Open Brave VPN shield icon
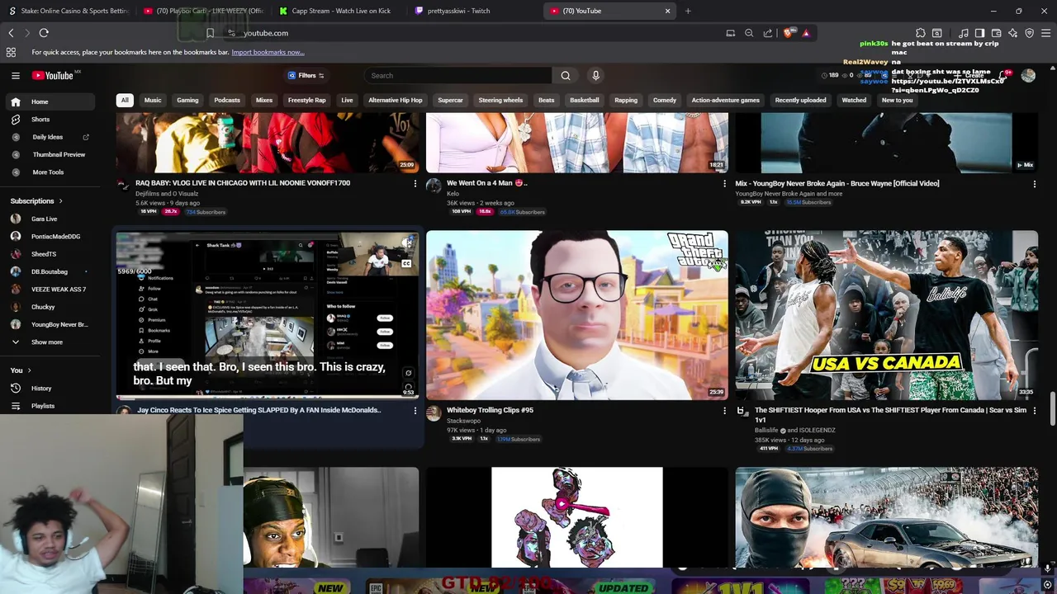The image size is (1057, 594). [1029, 33]
